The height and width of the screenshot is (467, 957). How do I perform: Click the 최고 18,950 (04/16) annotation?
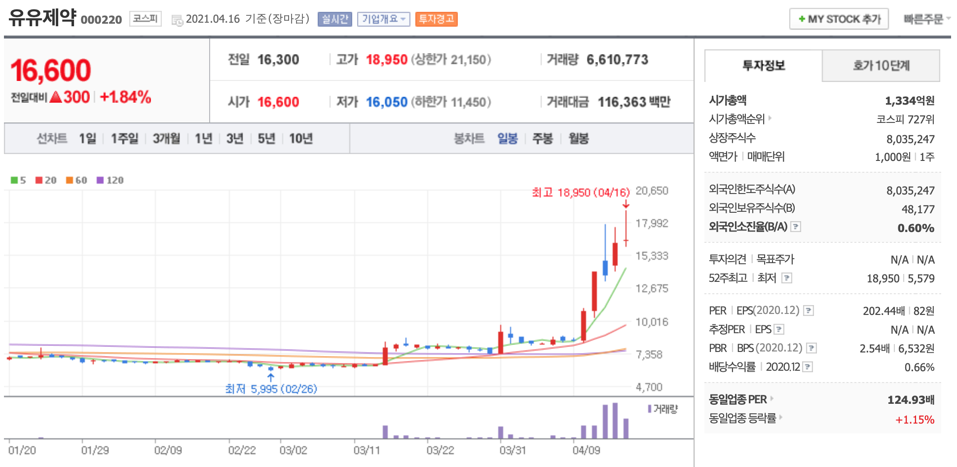click(581, 193)
